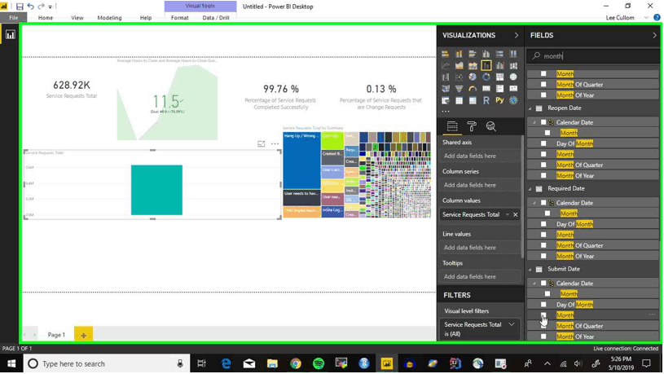Check Month Of Quarter under Submit Date
664x374 pixels.
coord(543,326)
